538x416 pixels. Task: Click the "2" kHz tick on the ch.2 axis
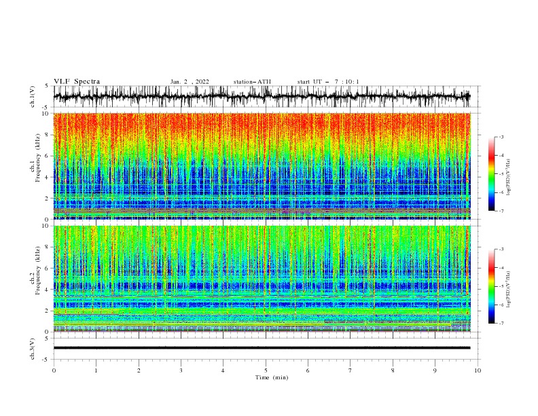tap(48, 311)
